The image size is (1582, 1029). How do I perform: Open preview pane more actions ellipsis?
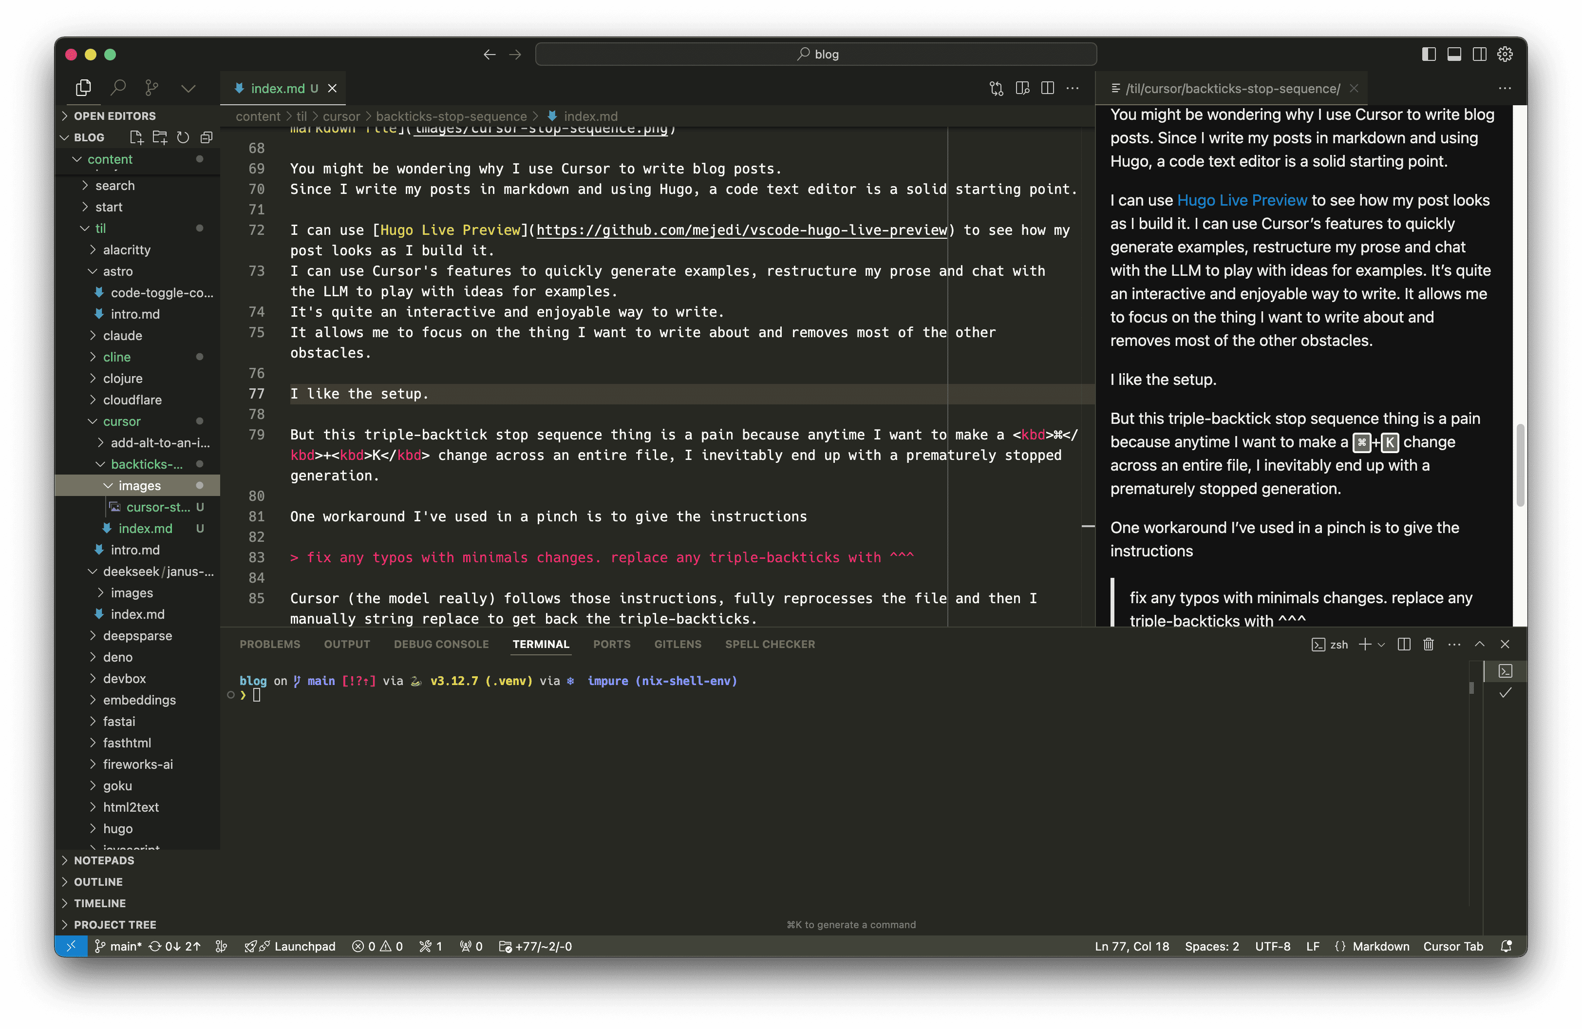click(1505, 88)
